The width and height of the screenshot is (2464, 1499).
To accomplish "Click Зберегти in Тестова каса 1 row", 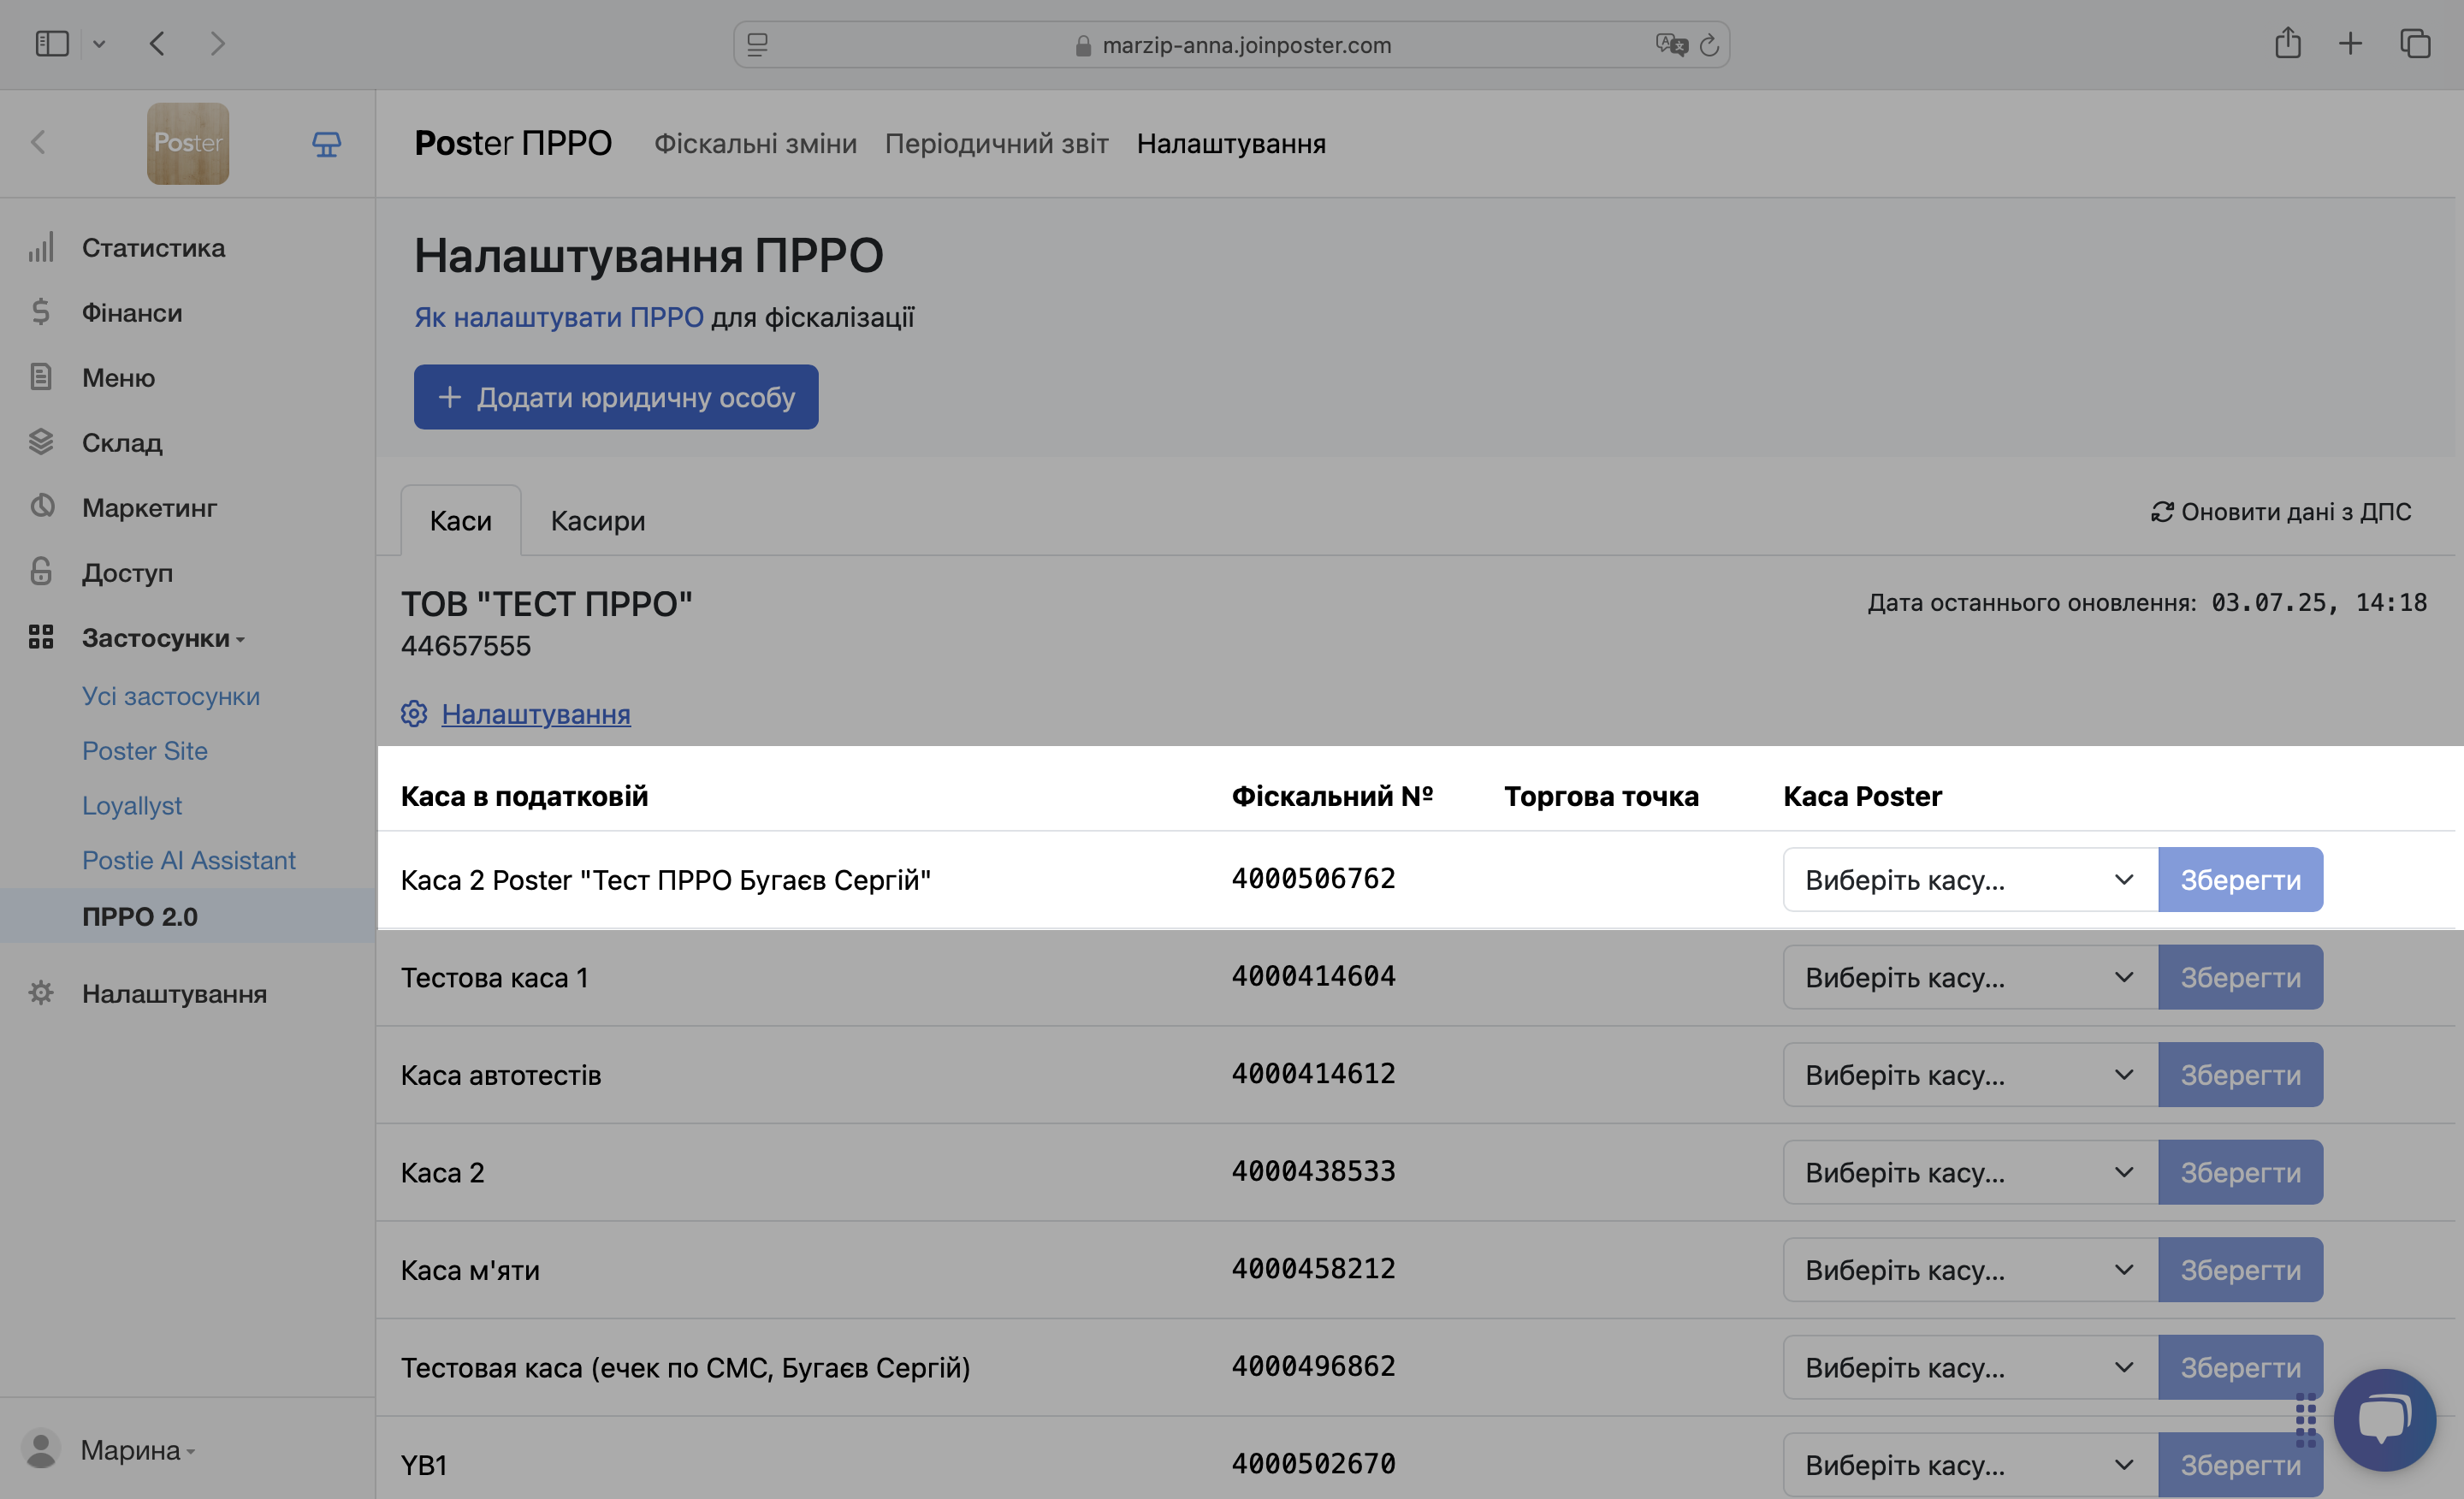I will (2240, 977).
